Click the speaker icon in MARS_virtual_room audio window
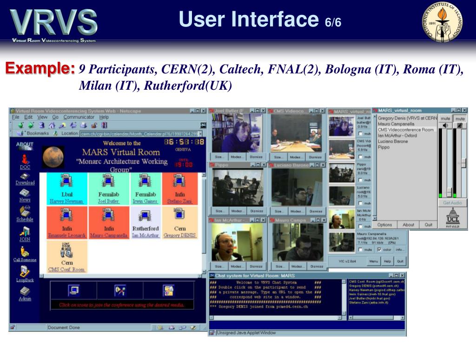The image size is (476, 357). 445,126
